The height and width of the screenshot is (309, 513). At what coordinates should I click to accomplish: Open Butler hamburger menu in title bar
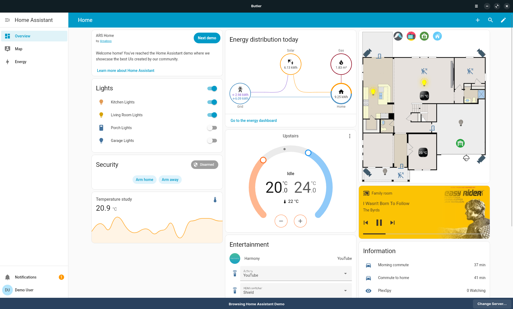[x=476, y=6]
